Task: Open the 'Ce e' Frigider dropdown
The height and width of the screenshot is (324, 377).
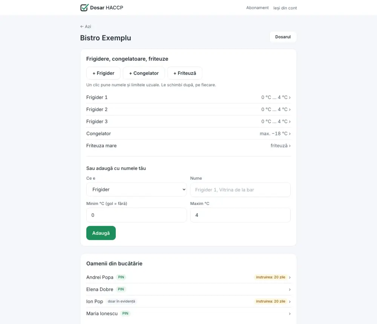Action: click(136, 190)
